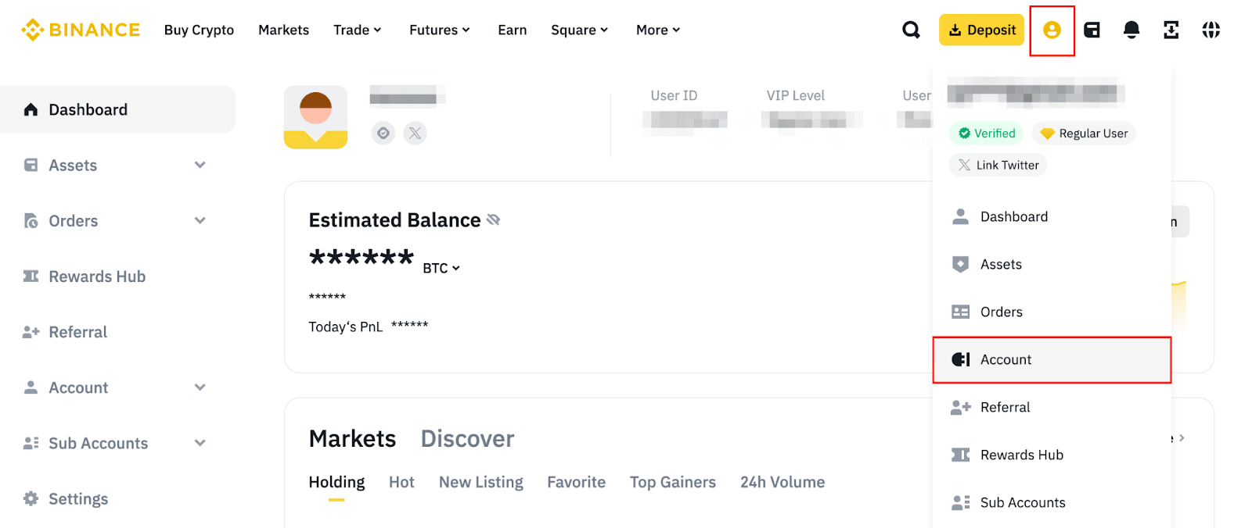Click the profile avatar icon in the header

coord(1052,30)
